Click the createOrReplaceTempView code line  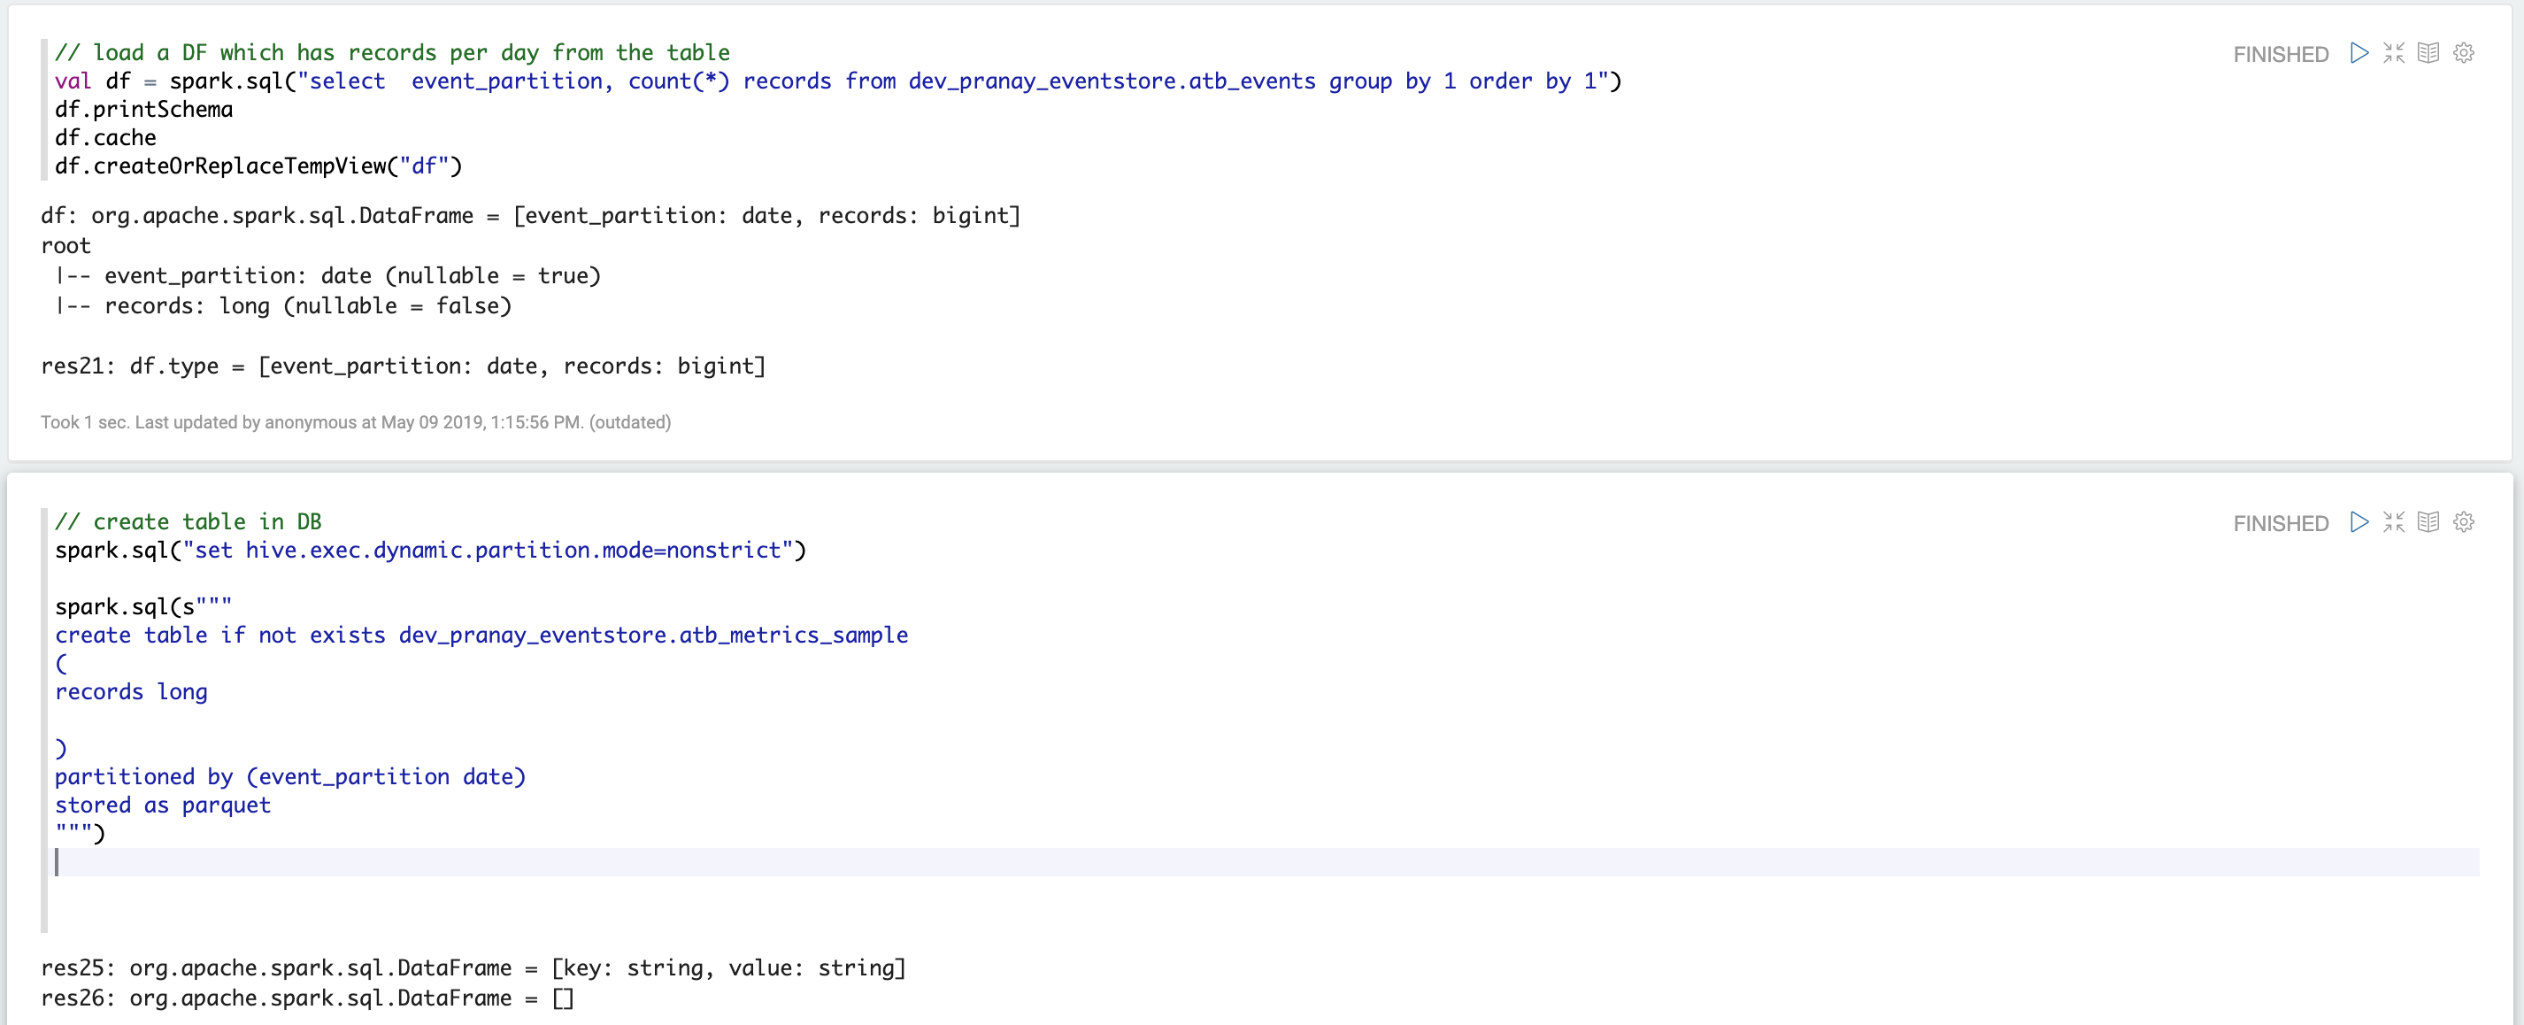pos(258,166)
